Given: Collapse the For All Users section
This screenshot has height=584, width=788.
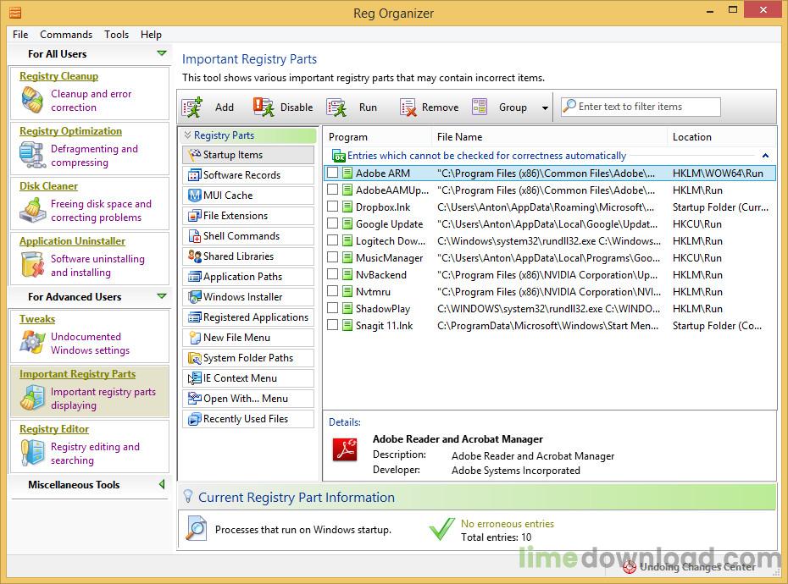Looking at the screenshot, I should [x=162, y=53].
